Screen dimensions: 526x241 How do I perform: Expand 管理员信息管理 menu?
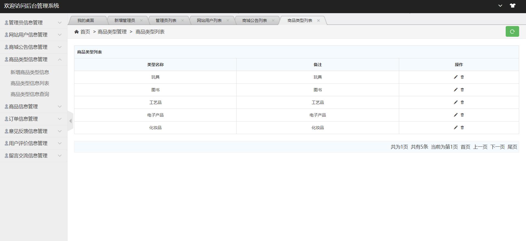point(33,22)
